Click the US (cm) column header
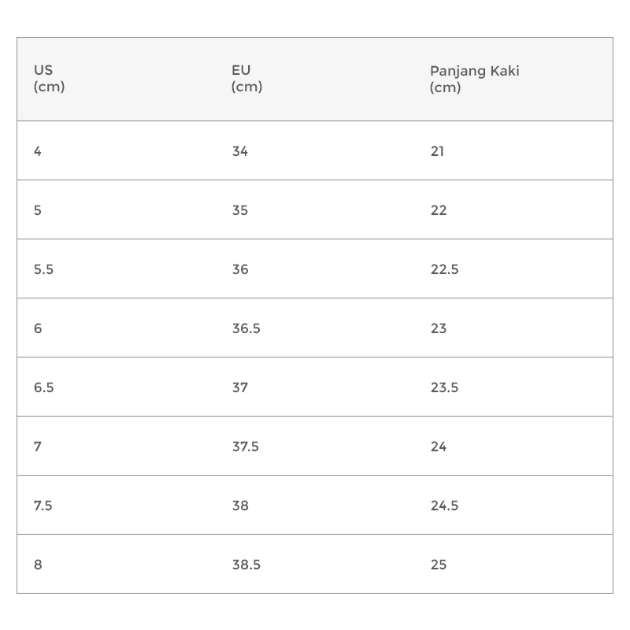This screenshot has height=630, width=630. tap(49, 79)
